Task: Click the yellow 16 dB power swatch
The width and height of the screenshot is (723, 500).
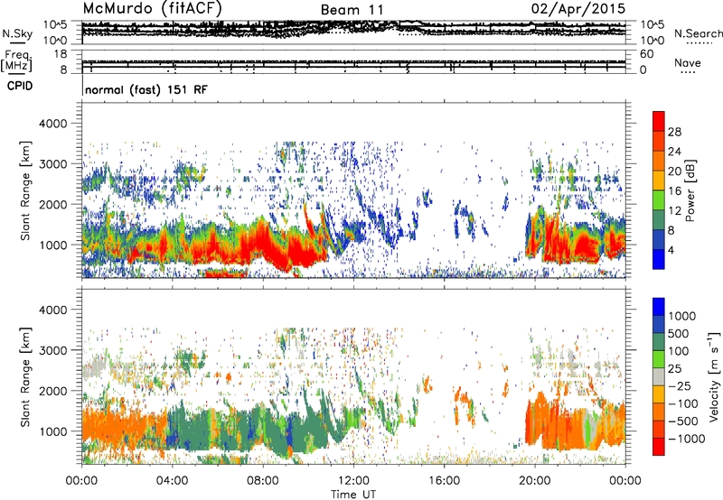Action: pyautogui.click(x=659, y=181)
